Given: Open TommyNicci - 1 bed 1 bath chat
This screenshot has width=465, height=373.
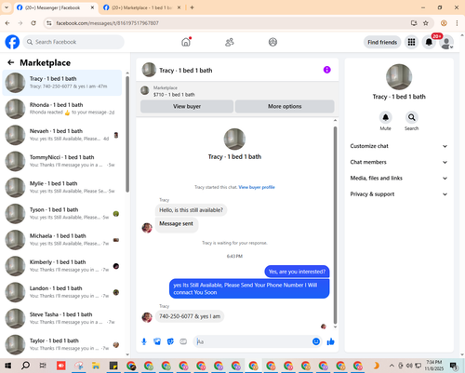Looking at the screenshot, I should point(62,161).
